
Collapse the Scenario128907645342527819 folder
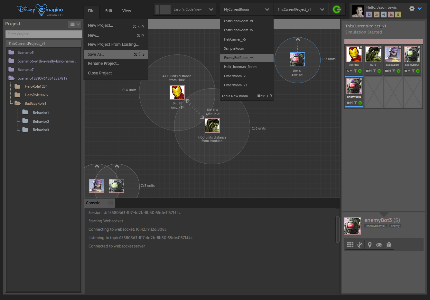coord(12,78)
